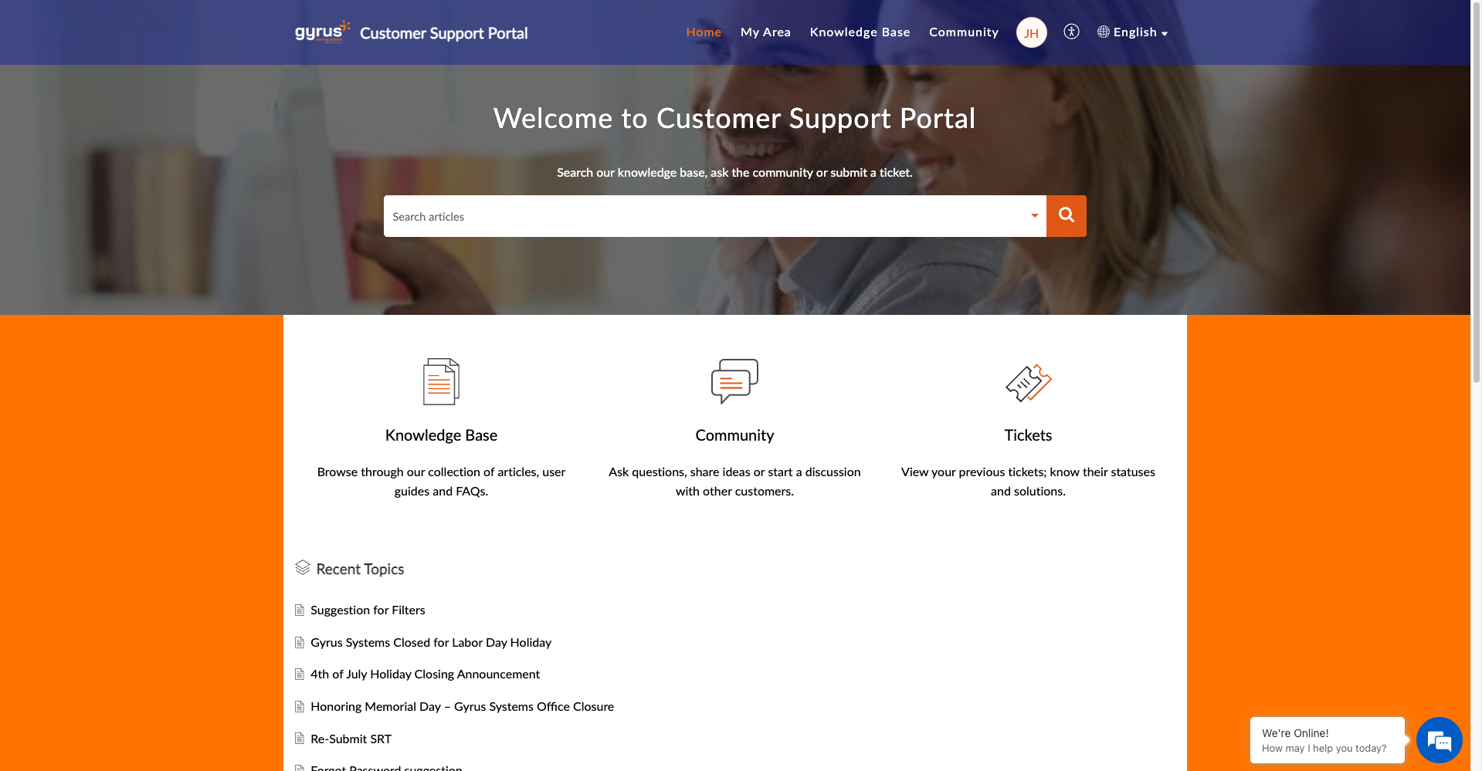Viewport: 1482px width, 771px height.
Task: Expand the search articles dropdown arrow
Action: pyautogui.click(x=1034, y=216)
